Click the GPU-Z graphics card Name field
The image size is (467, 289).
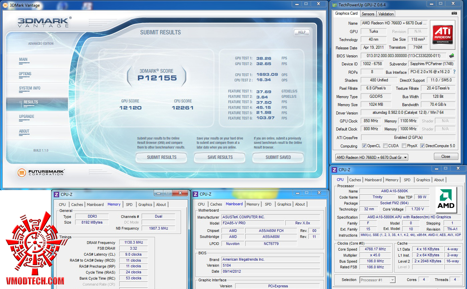click(394, 23)
